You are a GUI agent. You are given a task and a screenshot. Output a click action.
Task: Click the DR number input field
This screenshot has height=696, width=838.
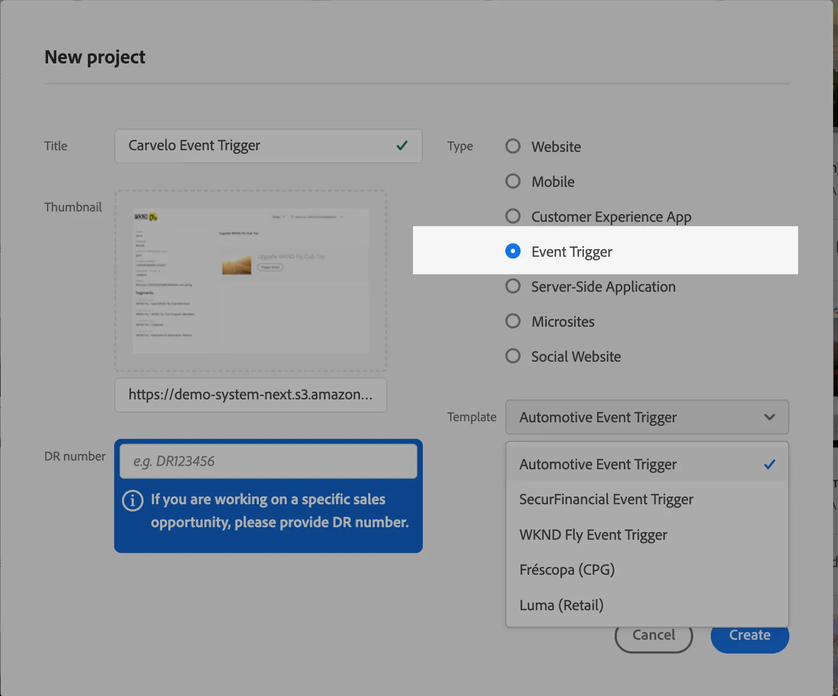point(268,461)
